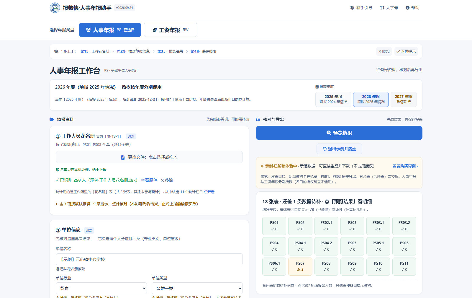
Task: Toggle 大字号 large font mode
Action: coord(389,8)
